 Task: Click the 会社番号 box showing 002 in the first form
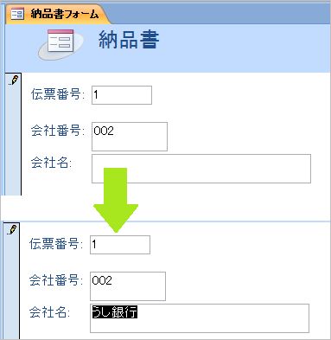(130, 137)
